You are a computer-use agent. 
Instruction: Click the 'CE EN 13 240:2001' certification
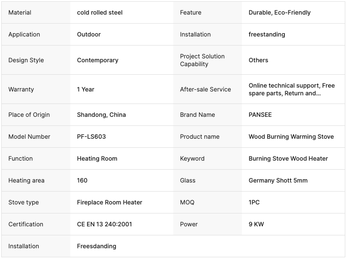tap(104, 224)
